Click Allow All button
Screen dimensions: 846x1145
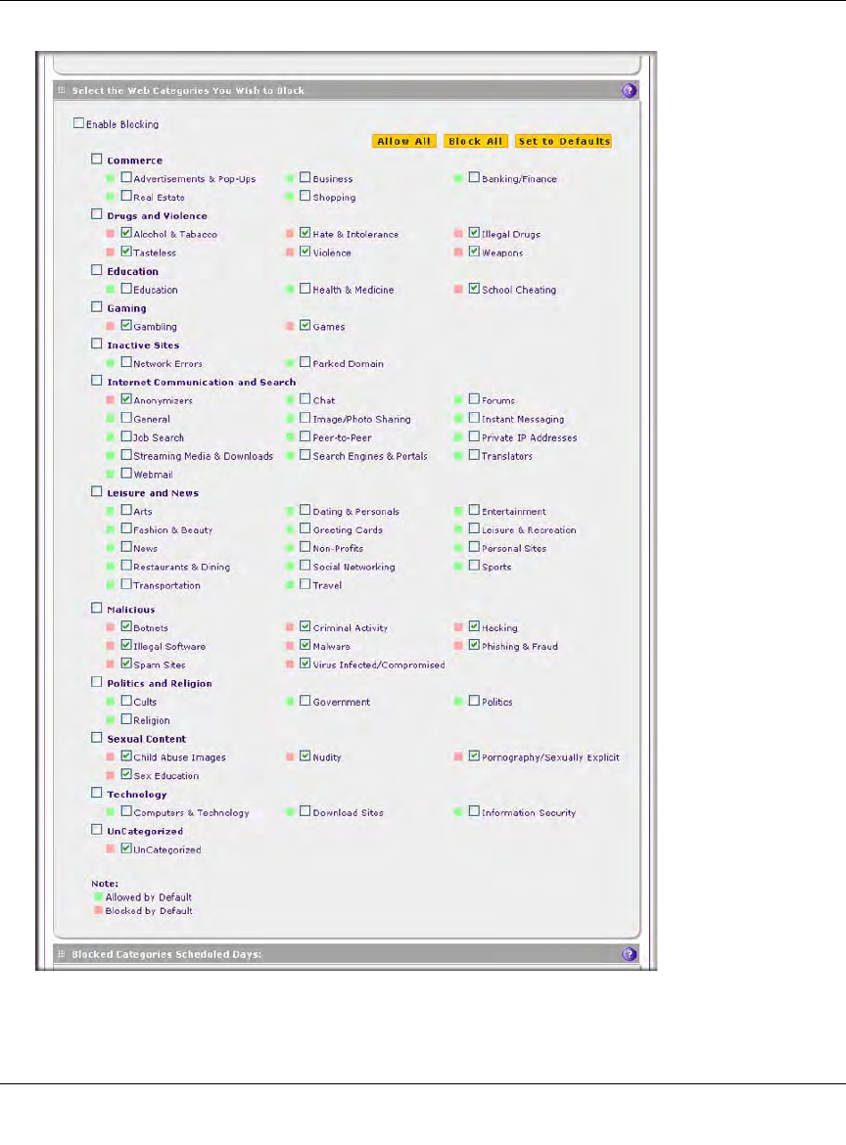click(403, 141)
